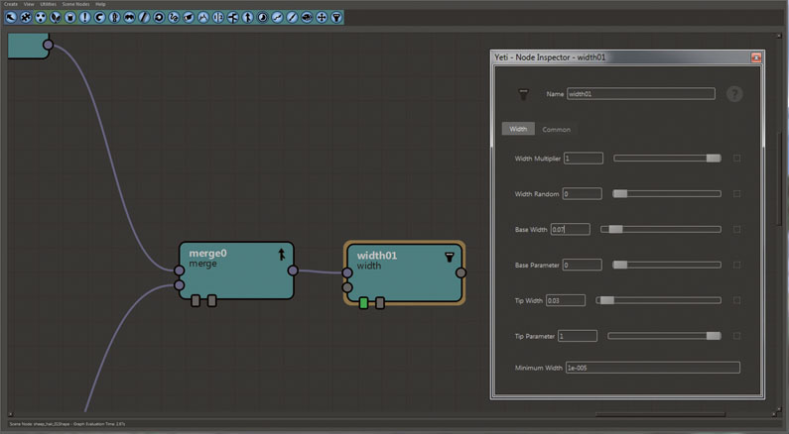This screenshot has height=434, width=789.
Task: Select the width01 node
Action: [404, 272]
